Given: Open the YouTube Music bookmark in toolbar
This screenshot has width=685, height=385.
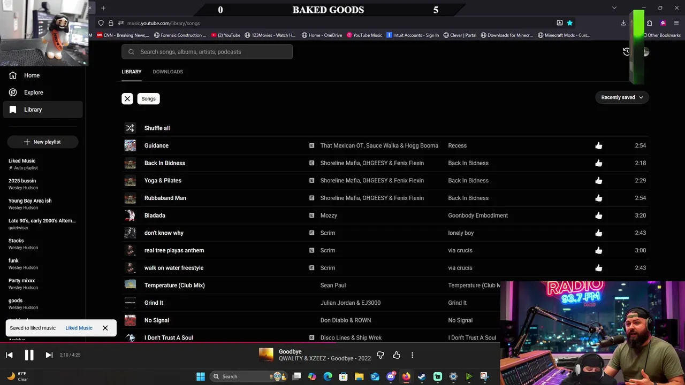Looking at the screenshot, I should point(364,35).
